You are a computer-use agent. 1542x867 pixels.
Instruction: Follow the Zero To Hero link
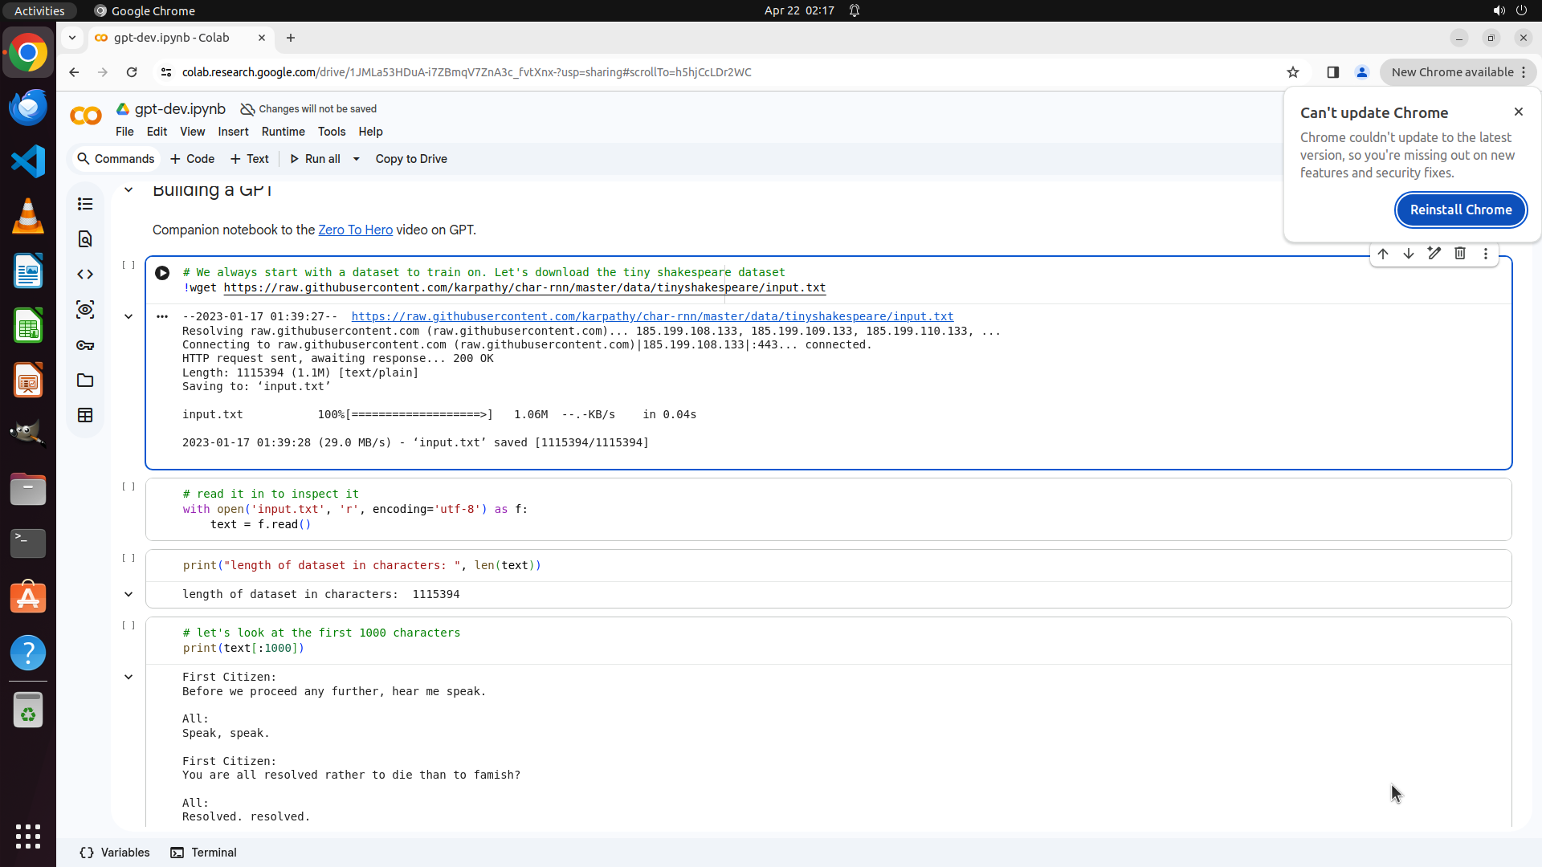355,230
